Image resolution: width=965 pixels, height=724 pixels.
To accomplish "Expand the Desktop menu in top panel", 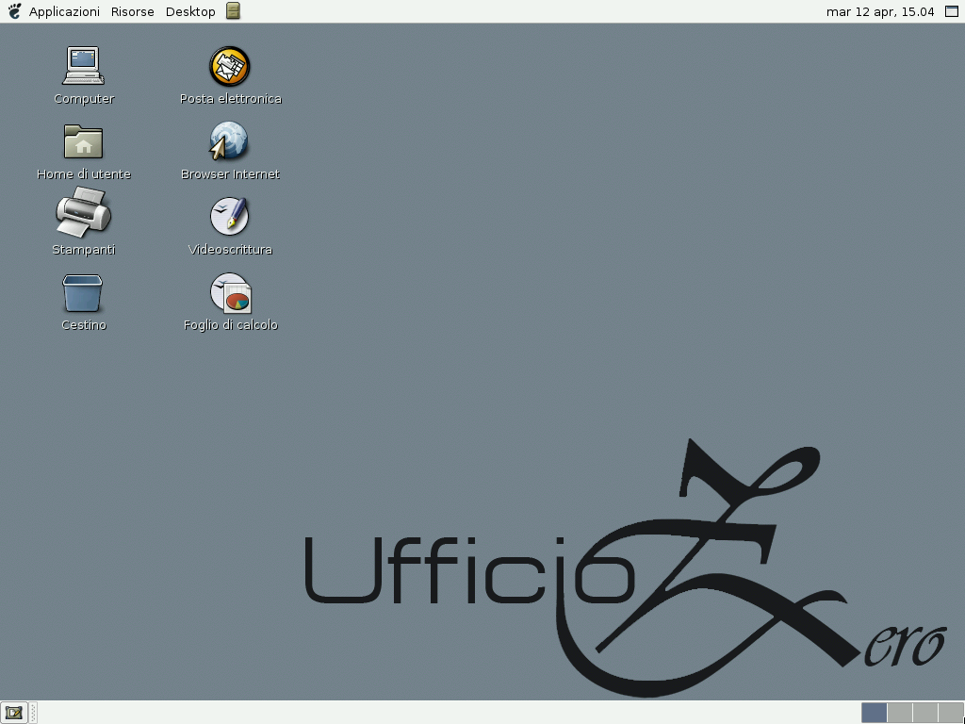I will pyautogui.click(x=190, y=11).
